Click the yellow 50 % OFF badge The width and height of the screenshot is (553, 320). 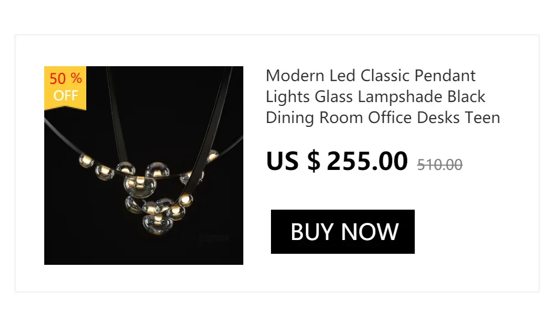pos(65,88)
